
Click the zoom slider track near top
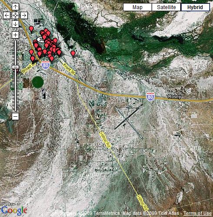[x=15, y=43]
